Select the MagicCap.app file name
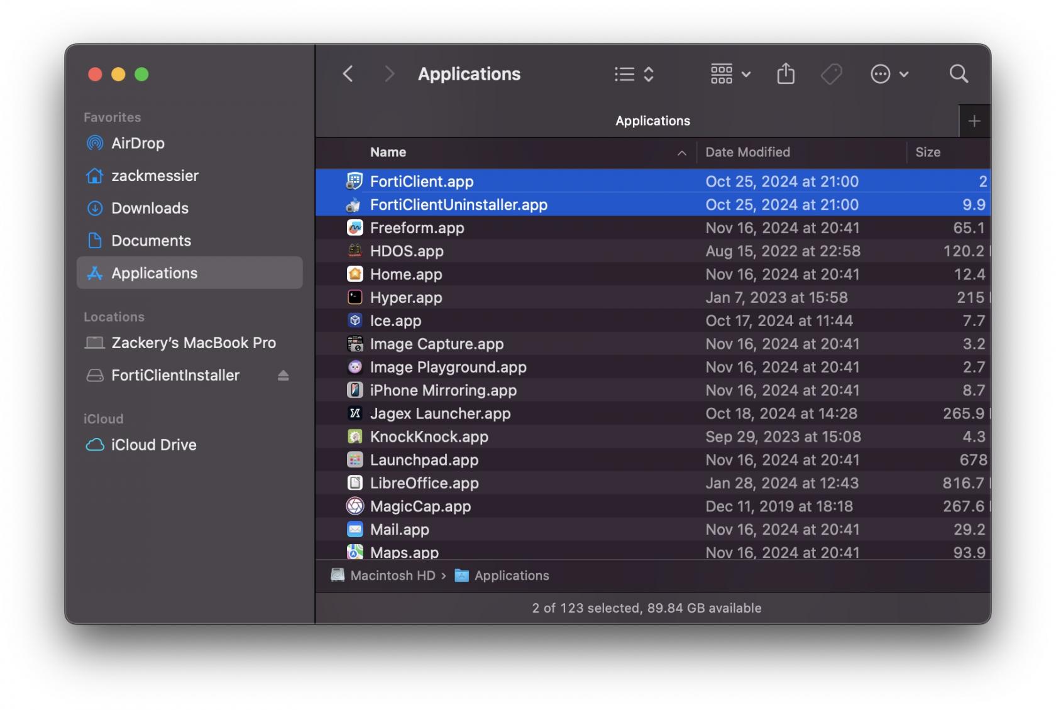1056x710 pixels. pos(421,506)
